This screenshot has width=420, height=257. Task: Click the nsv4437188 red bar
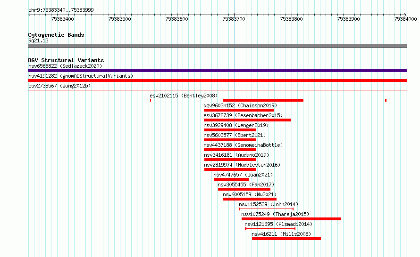click(x=230, y=150)
